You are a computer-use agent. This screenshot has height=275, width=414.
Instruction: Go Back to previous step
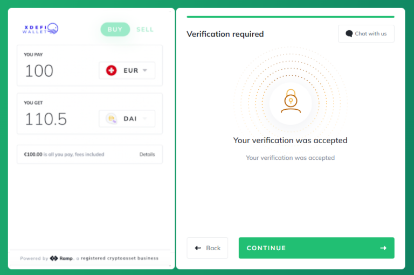click(207, 248)
